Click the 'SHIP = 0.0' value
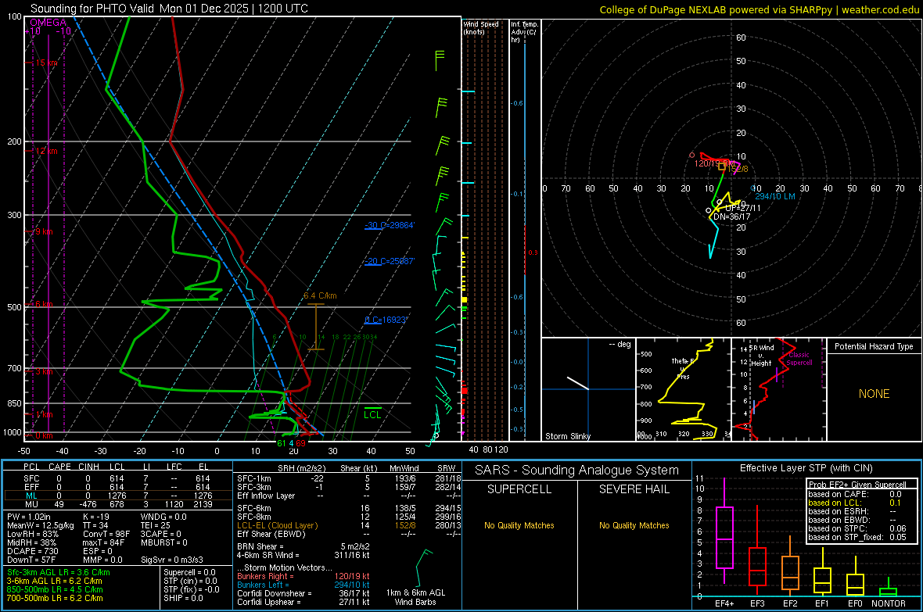Image resolution: width=923 pixels, height=612 pixels. point(183,599)
